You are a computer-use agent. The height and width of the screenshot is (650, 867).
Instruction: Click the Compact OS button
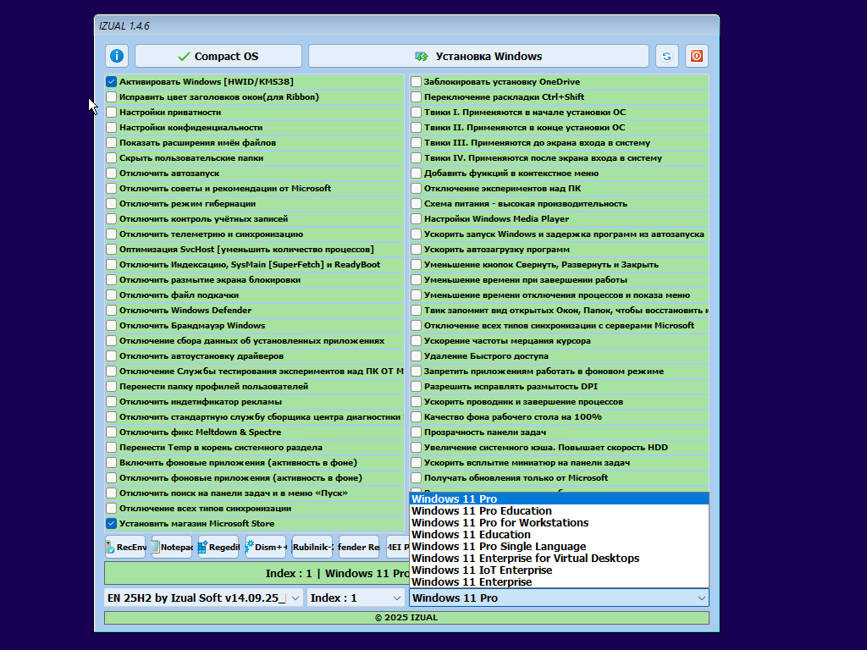(x=218, y=56)
